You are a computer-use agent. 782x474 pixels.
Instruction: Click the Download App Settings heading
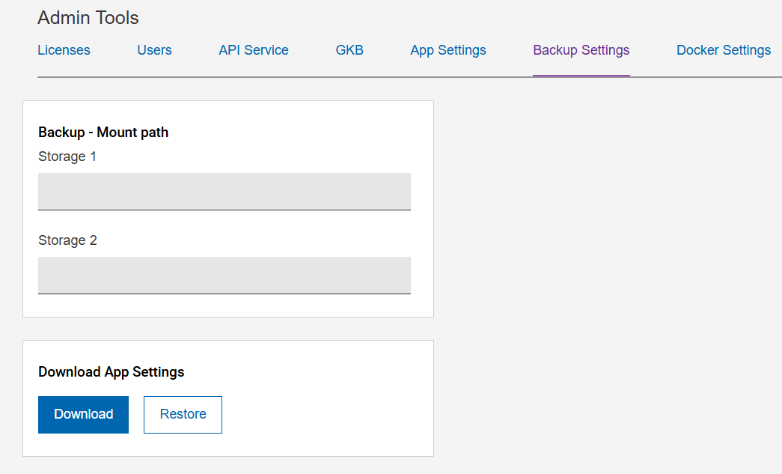click(111, 372)
